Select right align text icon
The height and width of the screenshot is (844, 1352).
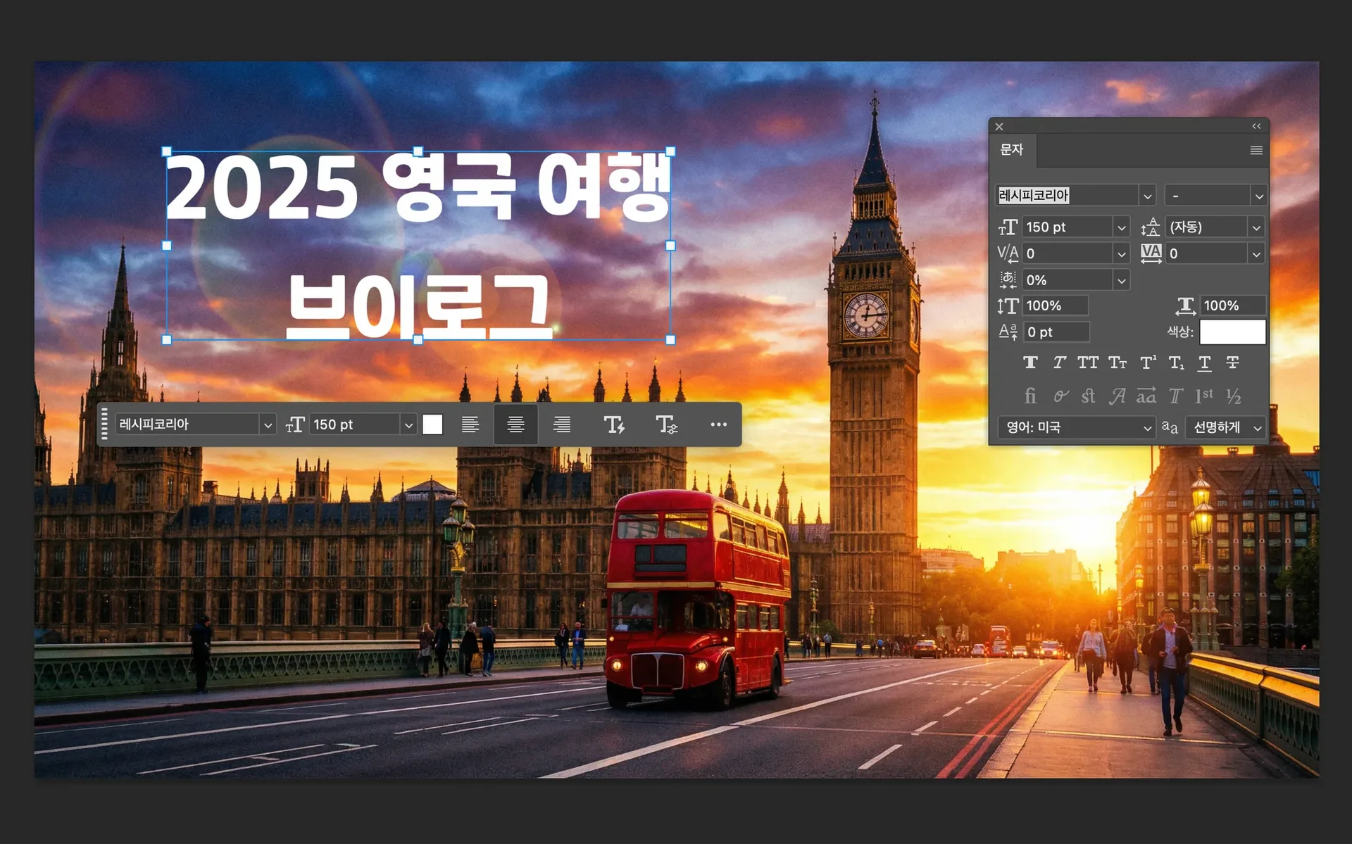tap(562, 424)
